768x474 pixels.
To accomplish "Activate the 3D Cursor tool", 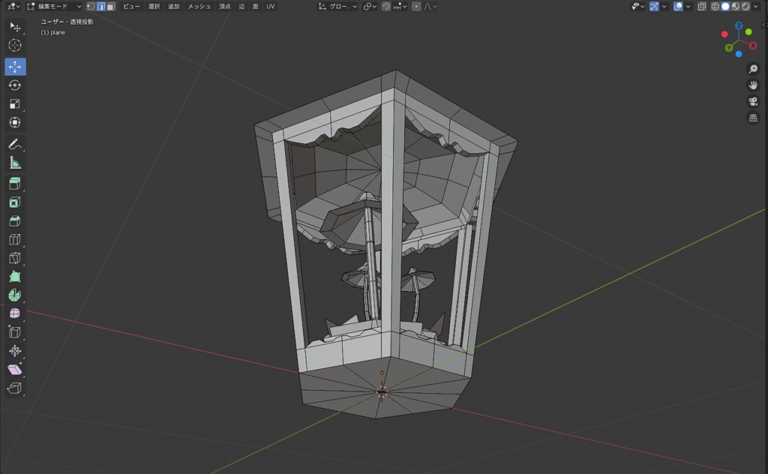I will click(x=15, y=45).
